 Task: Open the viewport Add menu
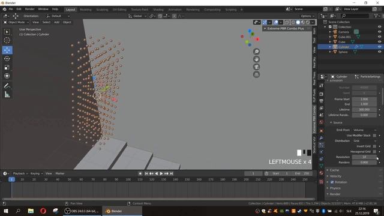coord(56,22)
